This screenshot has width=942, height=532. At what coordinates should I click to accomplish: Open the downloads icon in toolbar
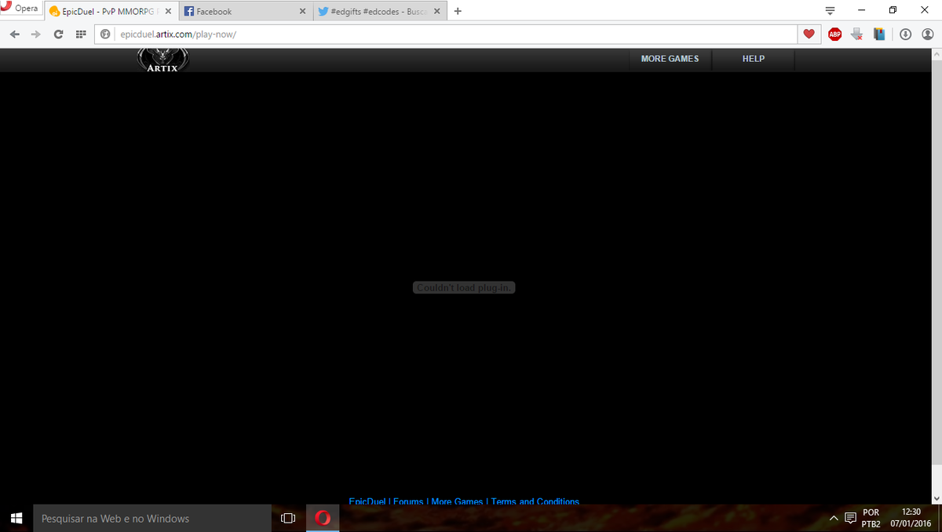905,34
